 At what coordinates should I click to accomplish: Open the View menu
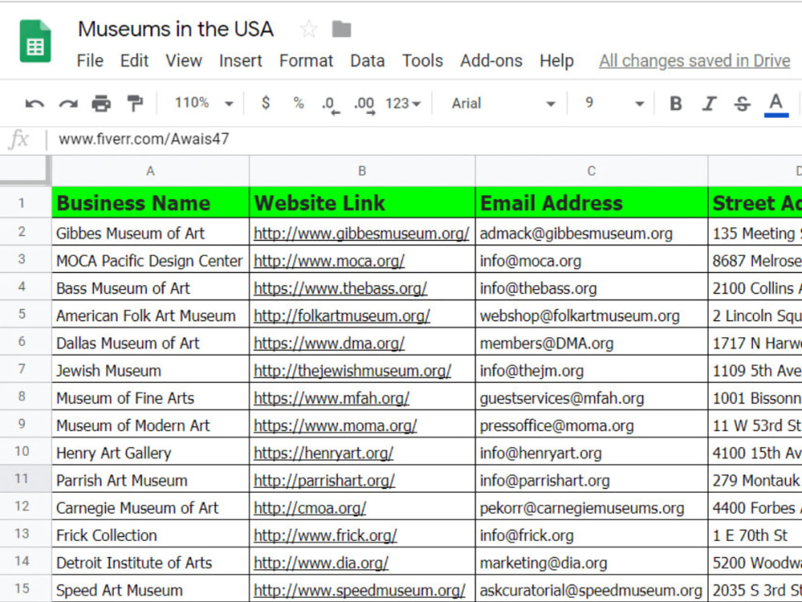184,61
